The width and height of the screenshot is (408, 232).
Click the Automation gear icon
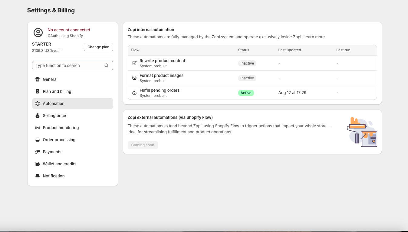point(38,103)
